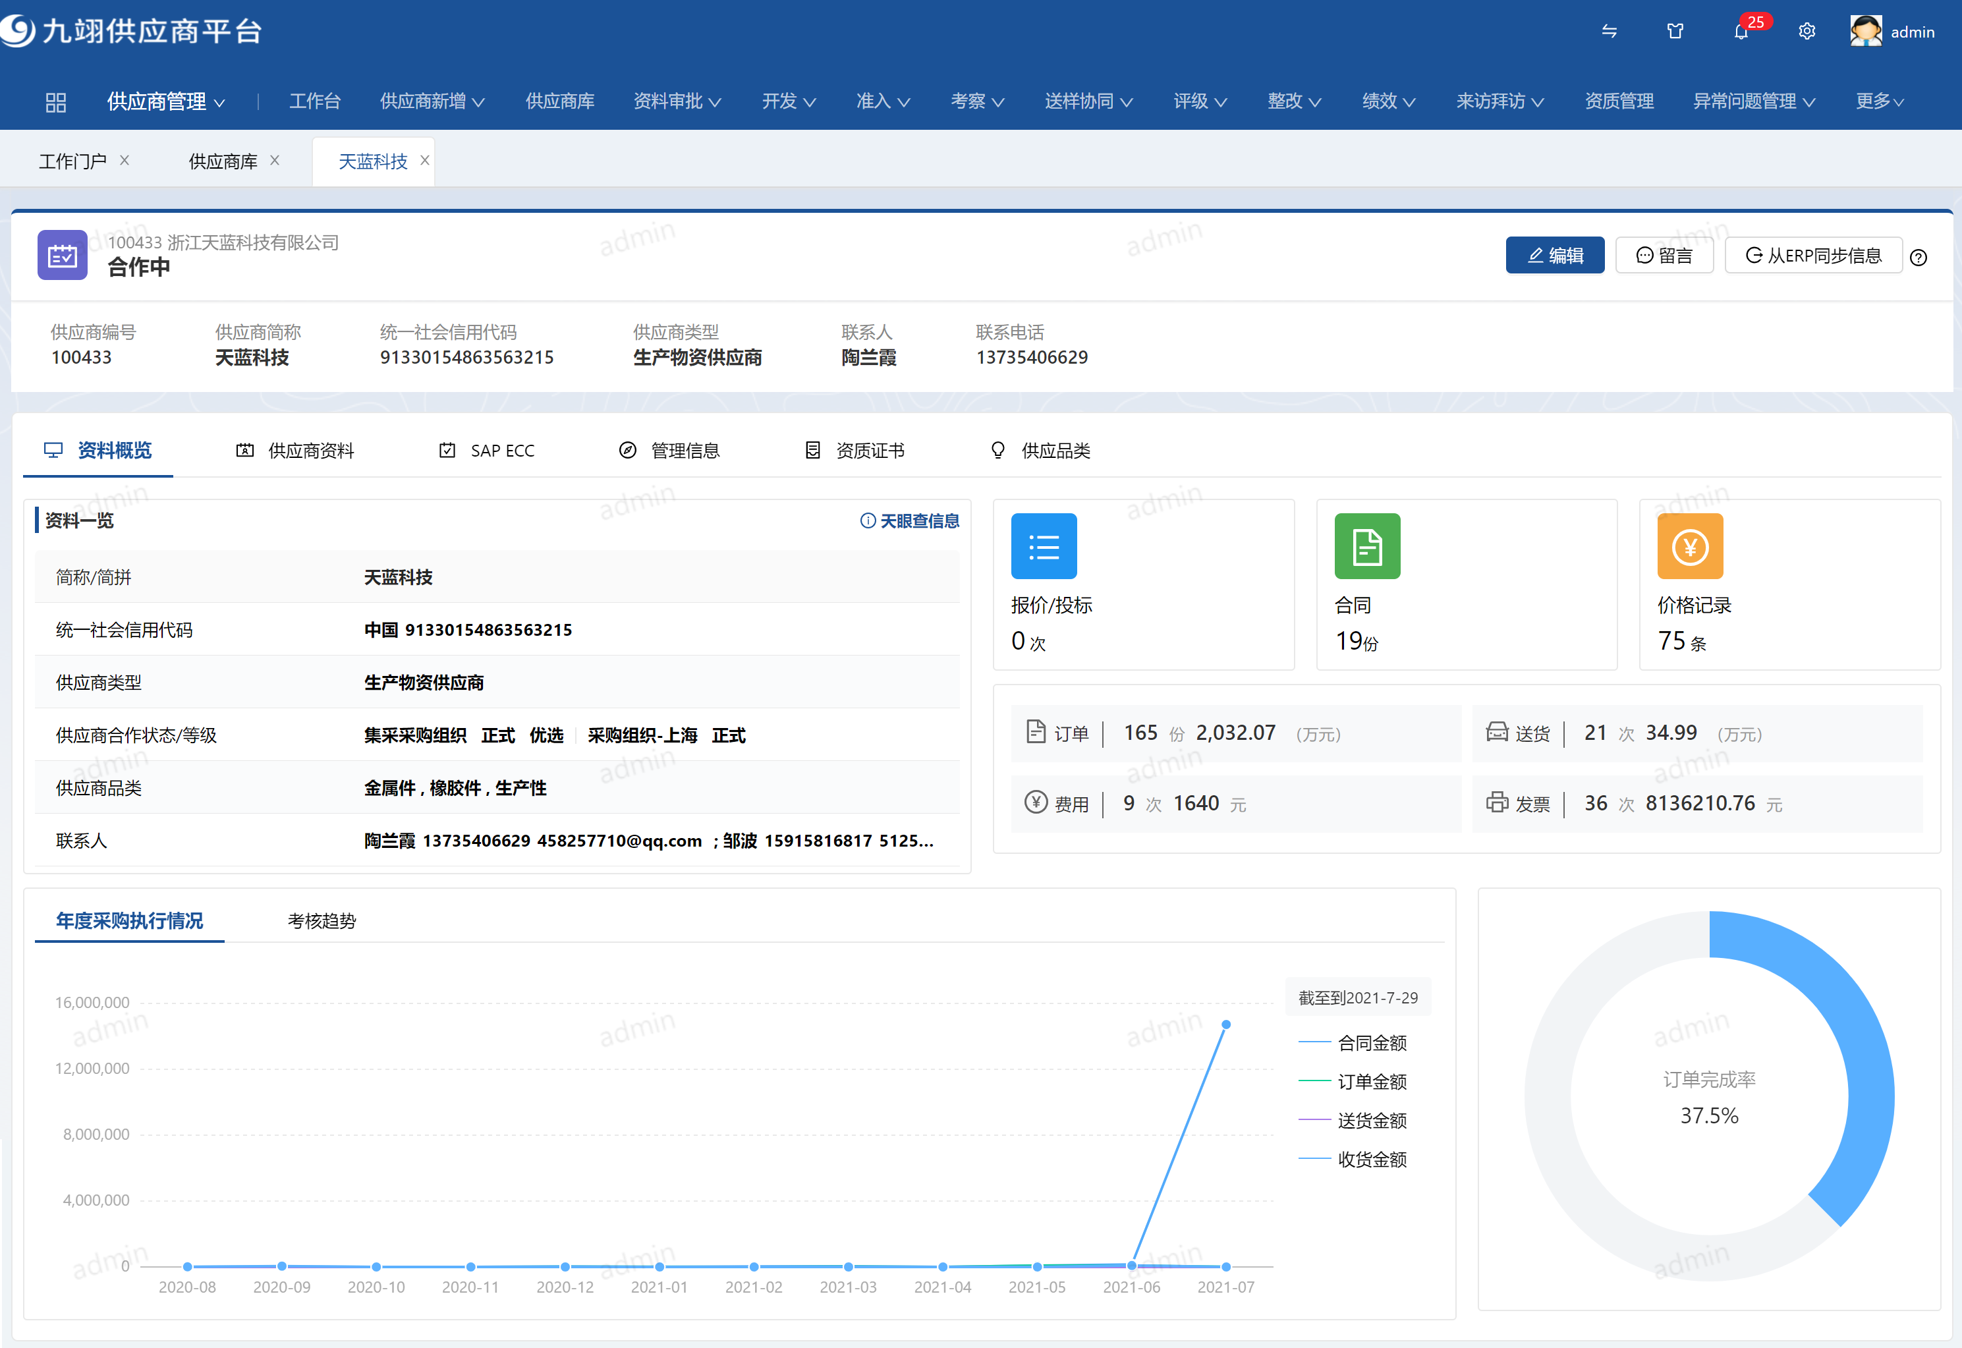Viewport: 1962px width, 1348px height.
Task: Close the 天蓝科技 tab
Action: tap(425, 159)
